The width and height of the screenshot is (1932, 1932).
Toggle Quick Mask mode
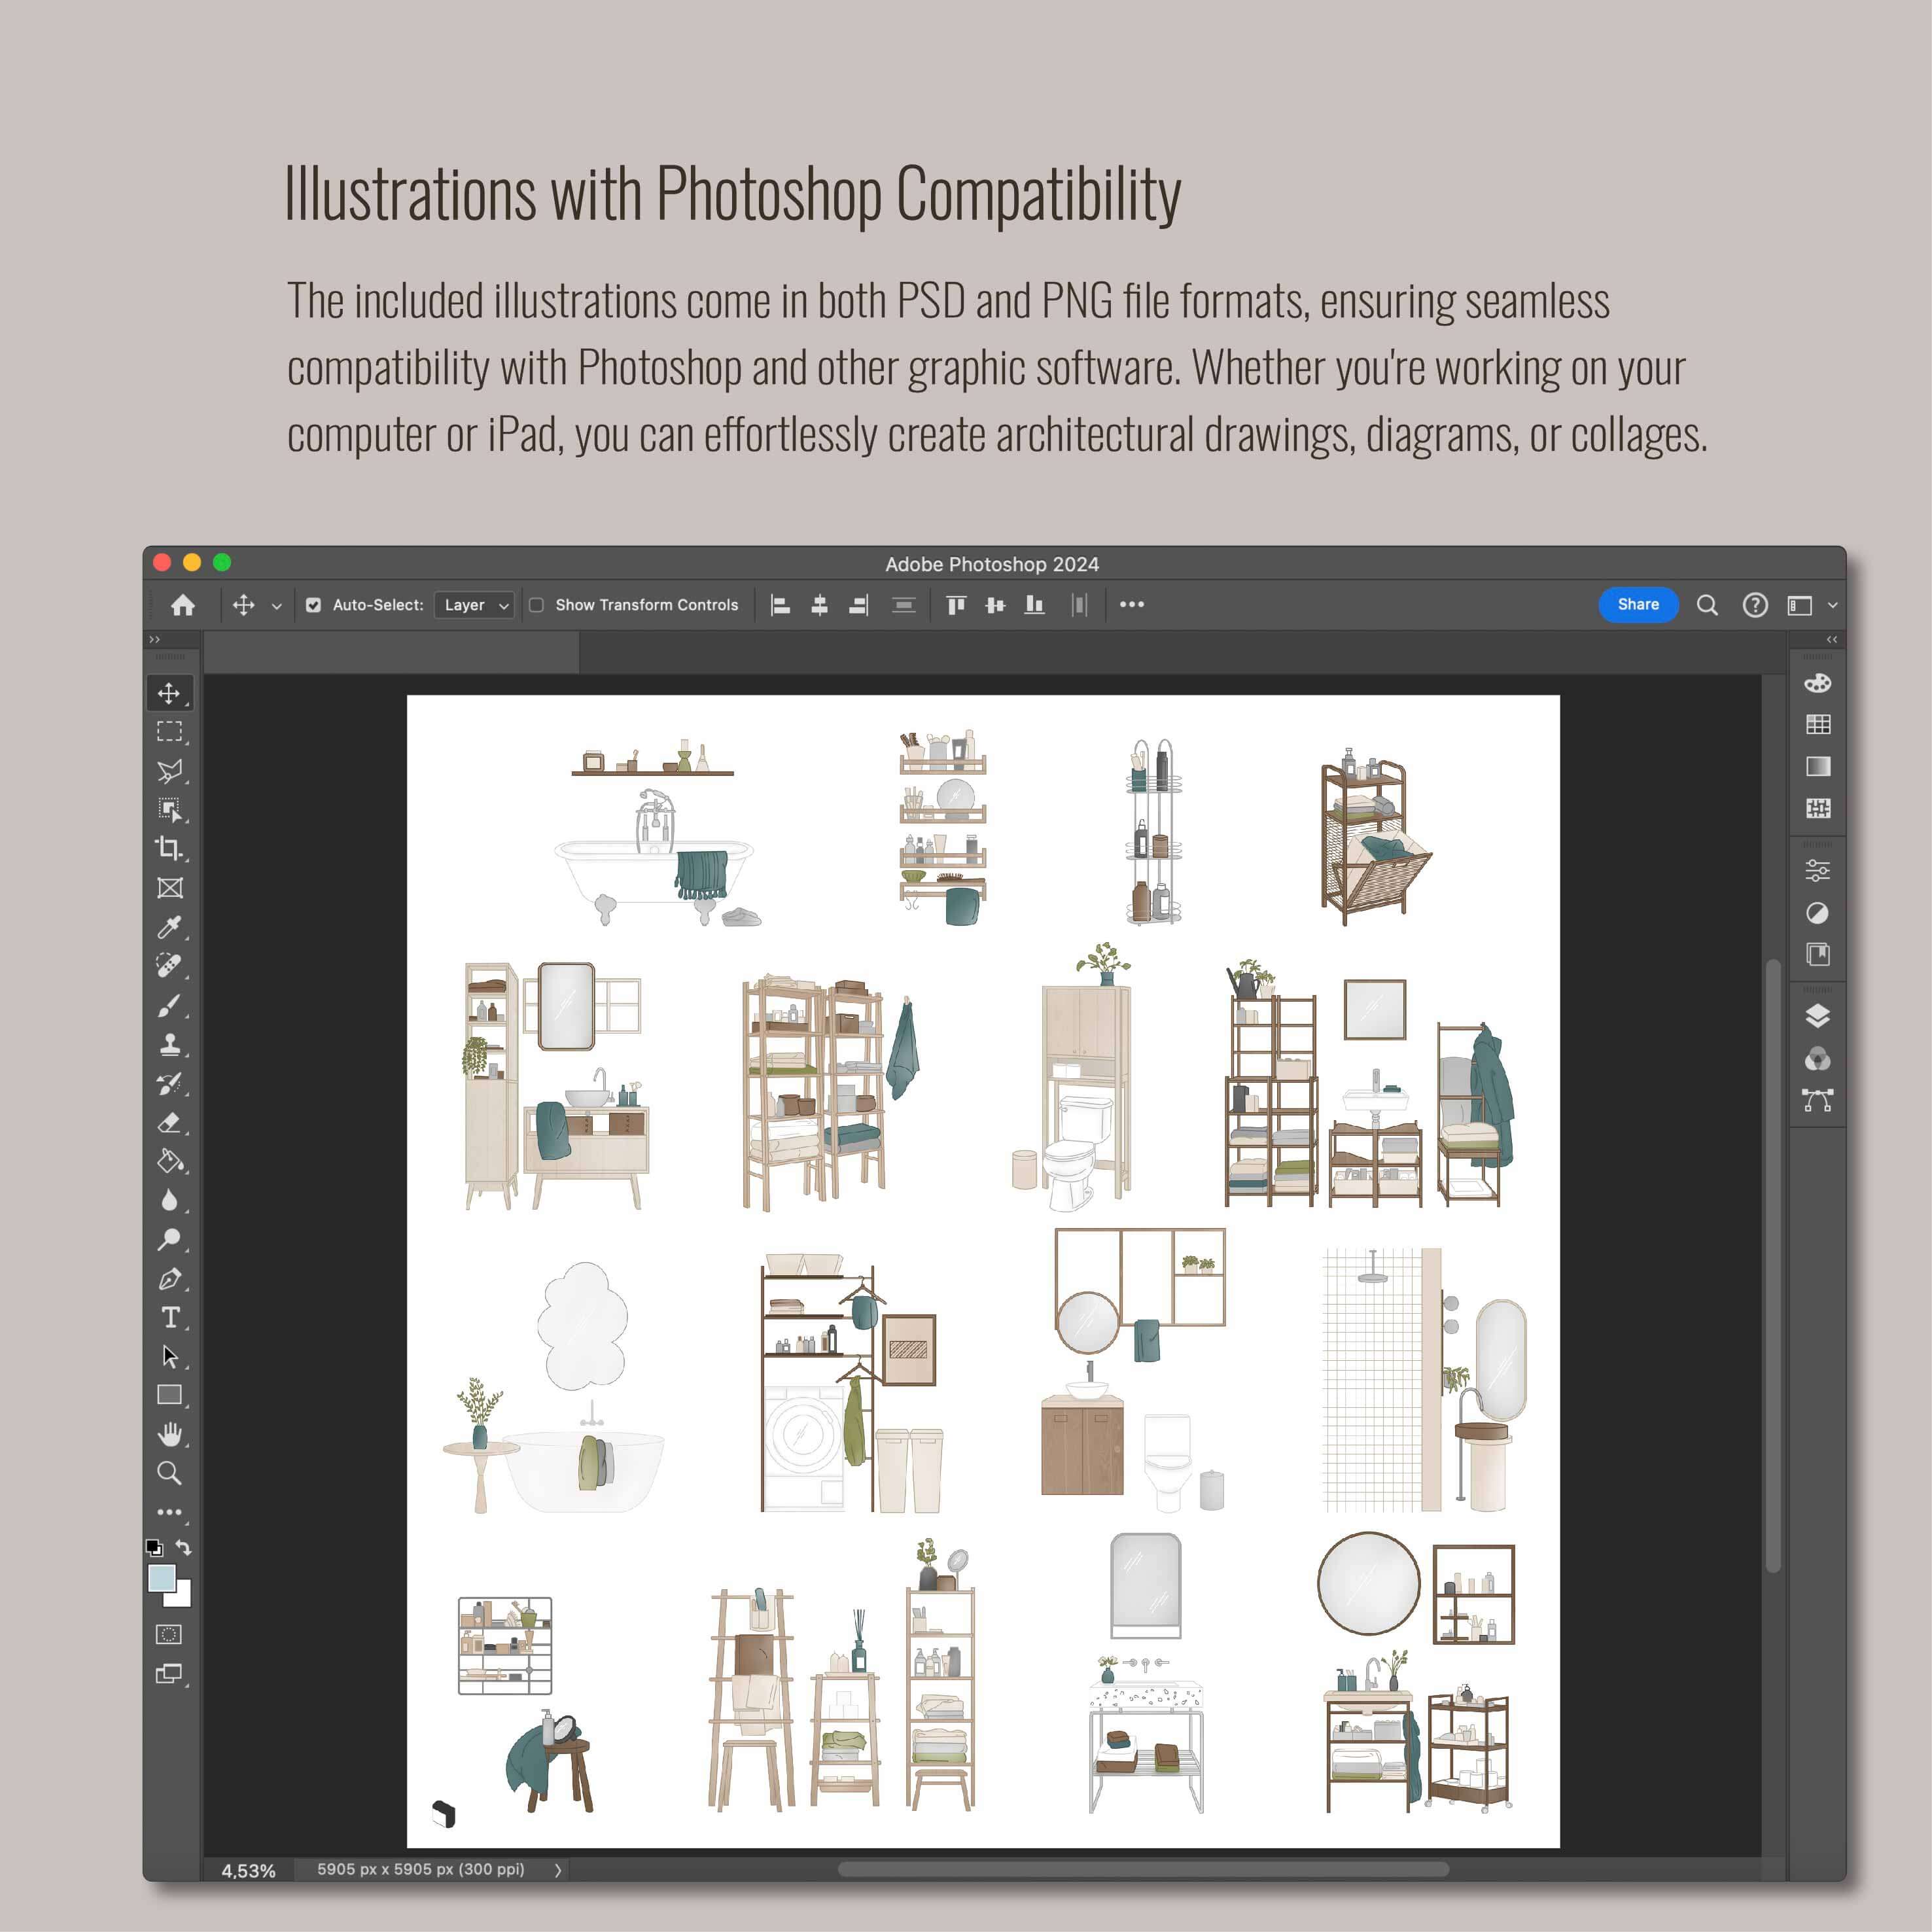(x=169, y=1635)
